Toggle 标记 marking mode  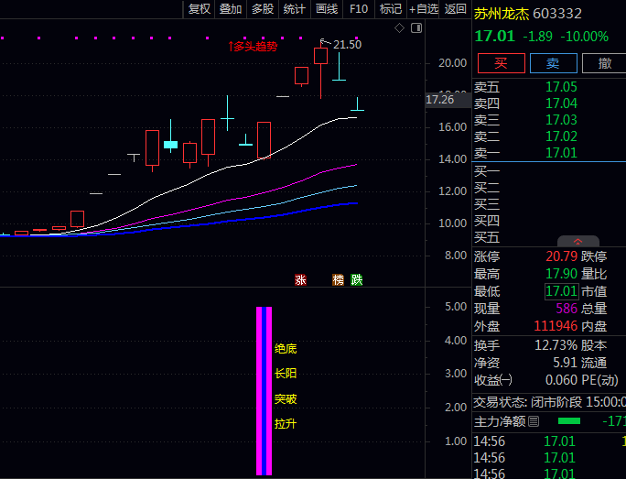coord(390,9)
